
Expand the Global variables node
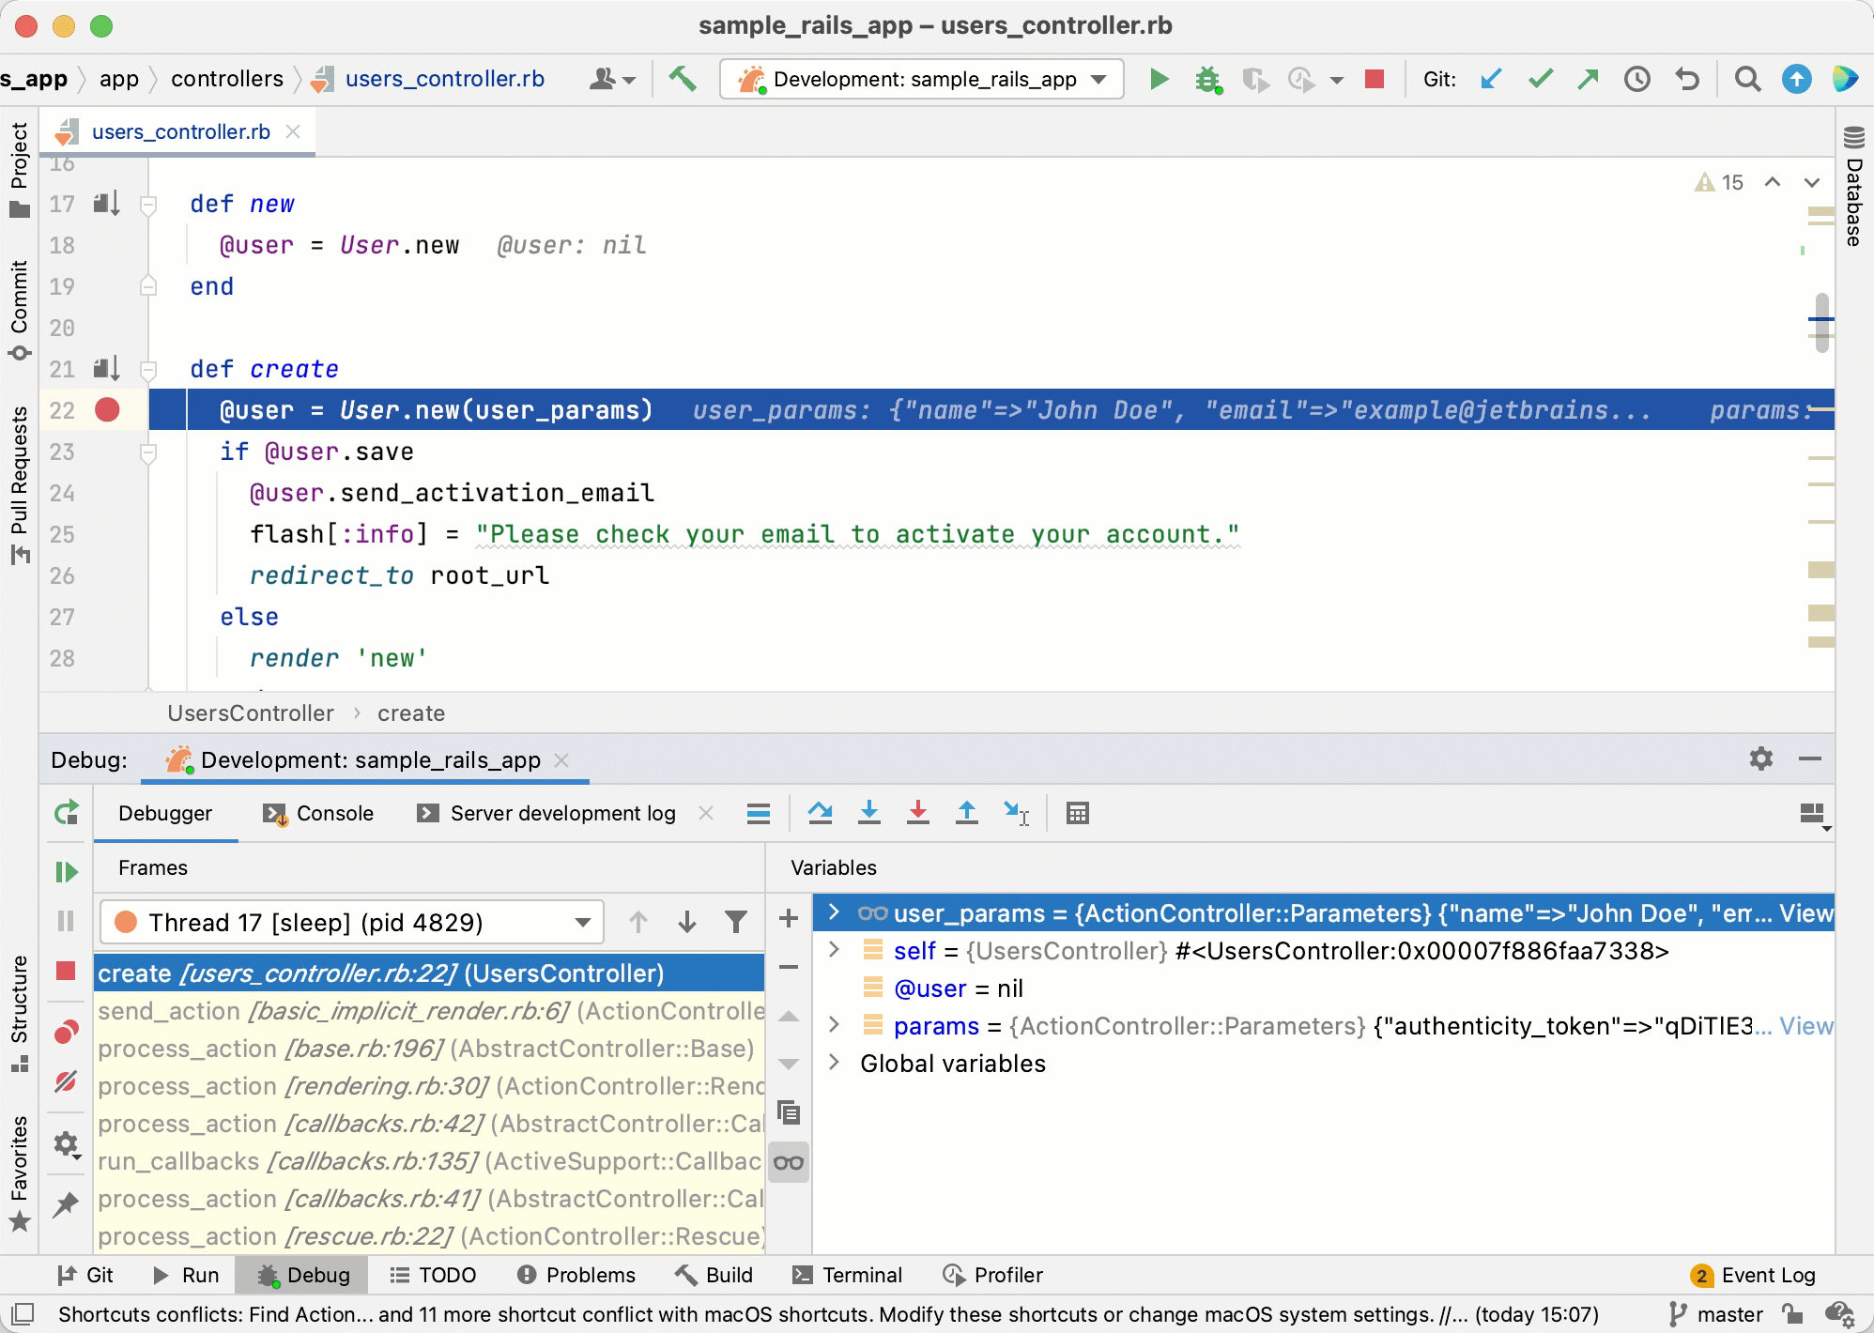(x=834, y=1063)
